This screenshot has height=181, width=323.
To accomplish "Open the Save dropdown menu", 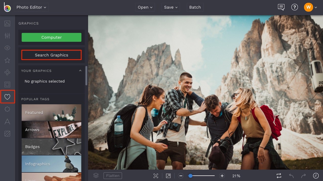I will [170, 7].
